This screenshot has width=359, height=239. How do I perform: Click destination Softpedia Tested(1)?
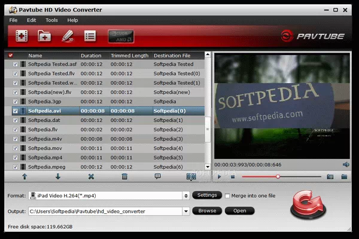[177, 83]
